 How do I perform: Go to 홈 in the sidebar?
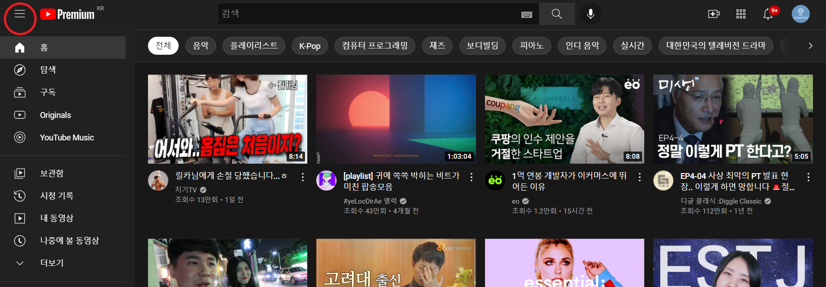click(63, 48)
